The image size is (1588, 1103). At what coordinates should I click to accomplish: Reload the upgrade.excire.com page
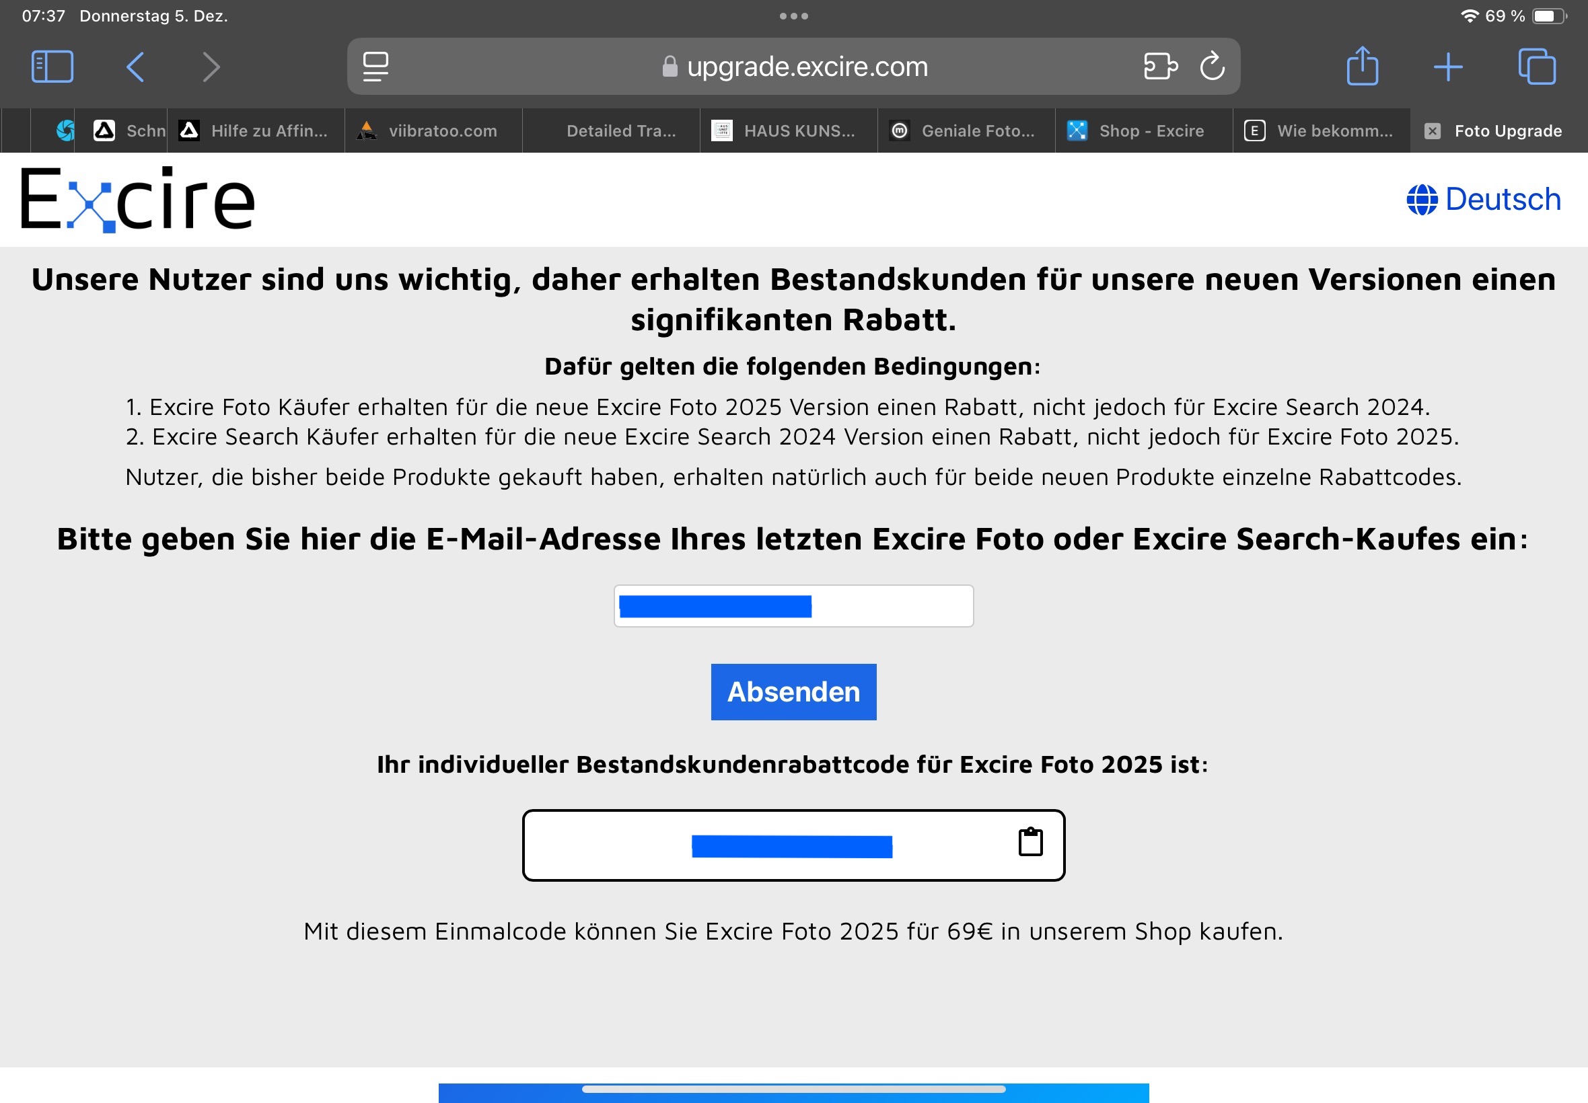1213,67
